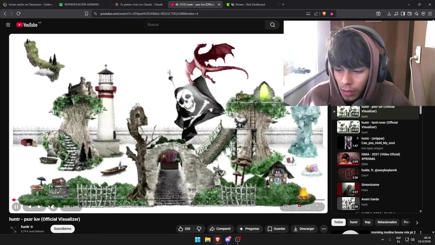The image size is (435, 245).
Task: Open Brave Wallet icon
Action: tap(410, 14)
